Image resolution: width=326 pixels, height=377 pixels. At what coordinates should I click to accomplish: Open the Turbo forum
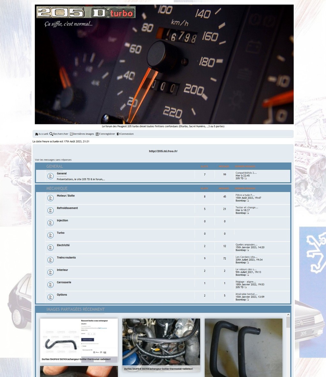[61, 233]
